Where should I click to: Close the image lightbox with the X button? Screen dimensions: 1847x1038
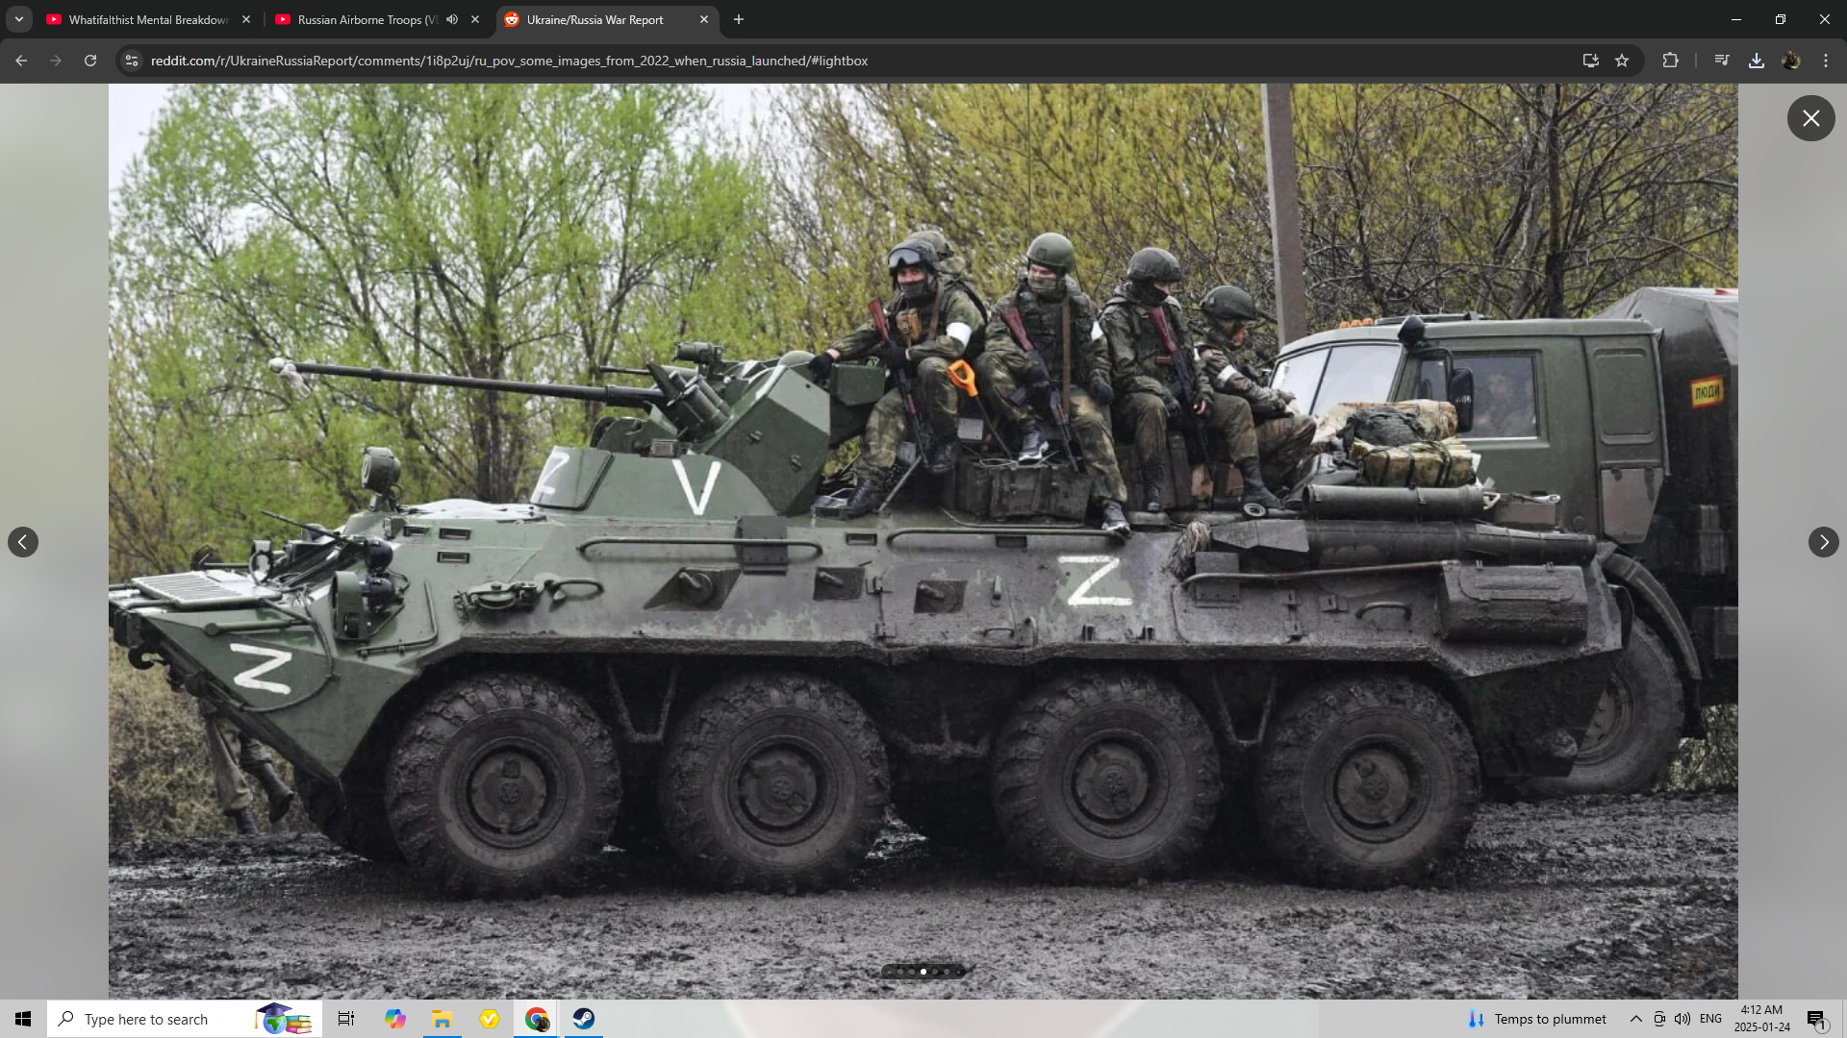[1810, 118]
